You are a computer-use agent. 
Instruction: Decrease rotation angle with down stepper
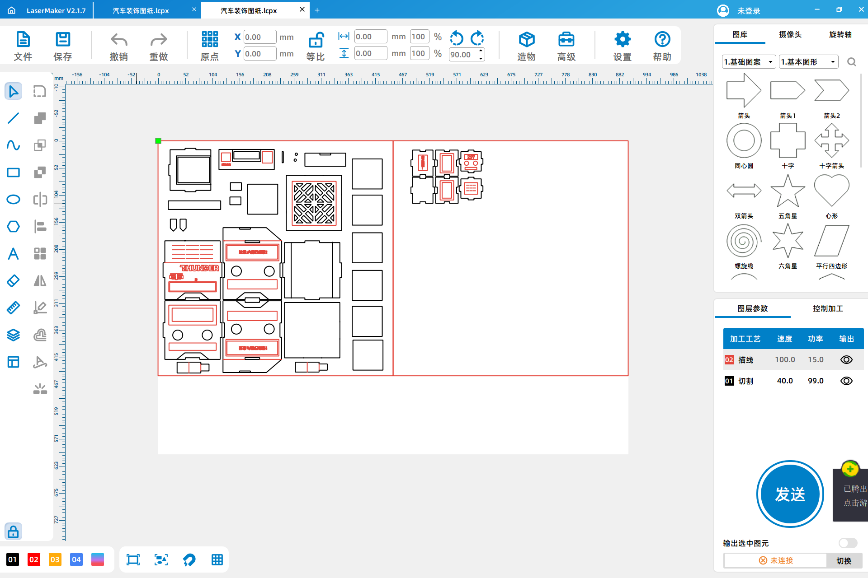coord(481,58)
